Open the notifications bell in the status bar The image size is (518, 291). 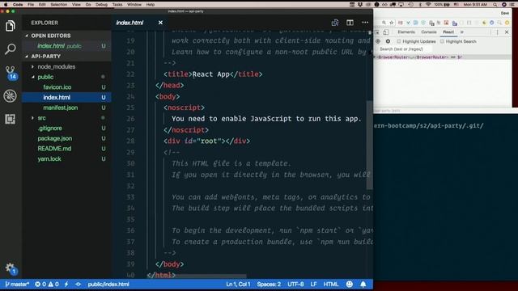(363, 284)
